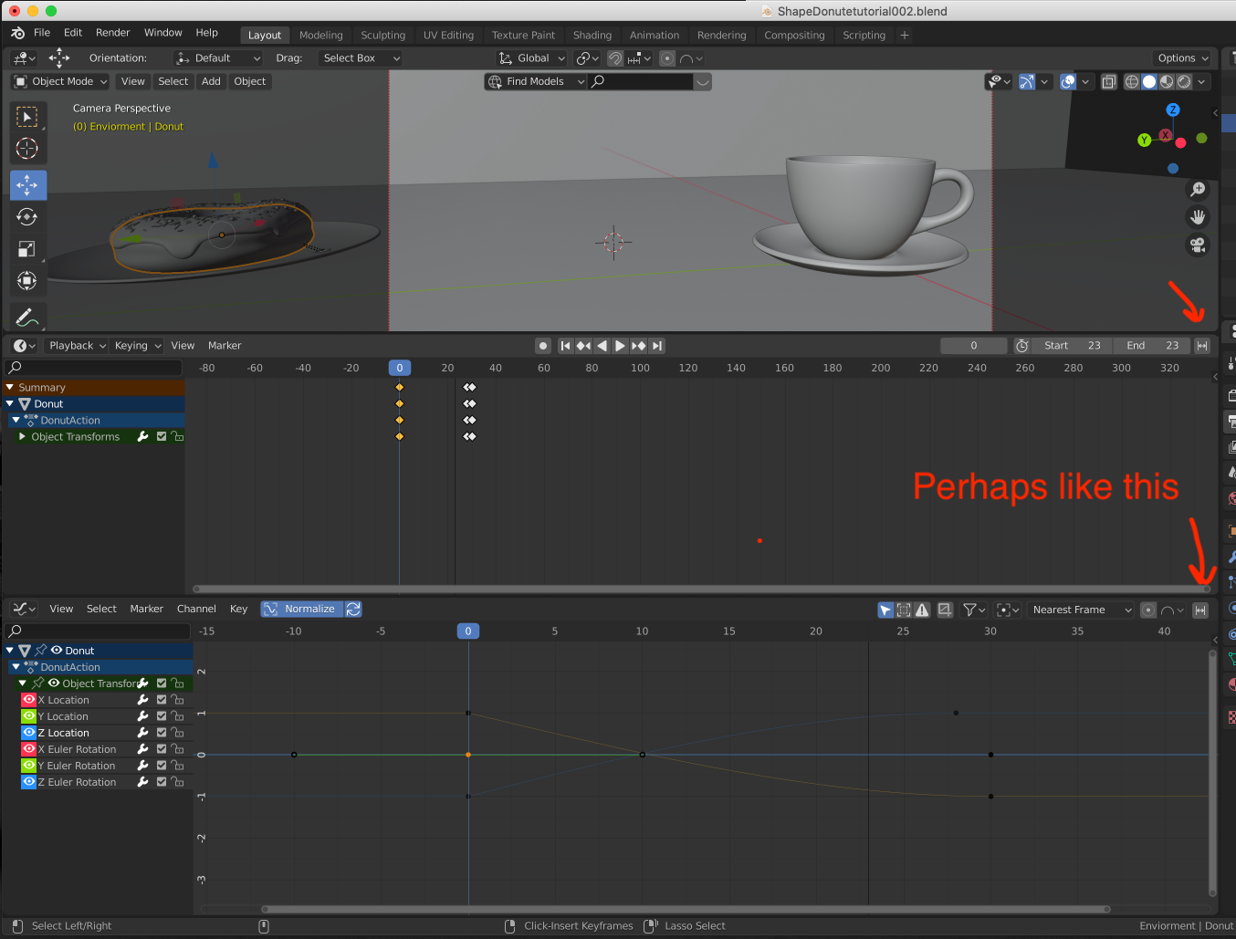Toggle the auto keying record button
The width and height of the screenshot is (1236, 939).
(x=543, y=346)
